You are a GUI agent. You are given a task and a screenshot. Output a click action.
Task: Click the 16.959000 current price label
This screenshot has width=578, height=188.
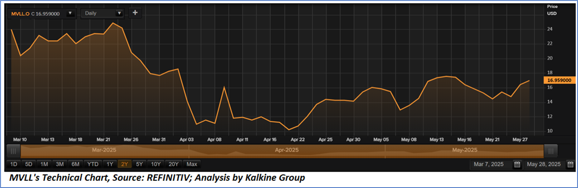559,80
